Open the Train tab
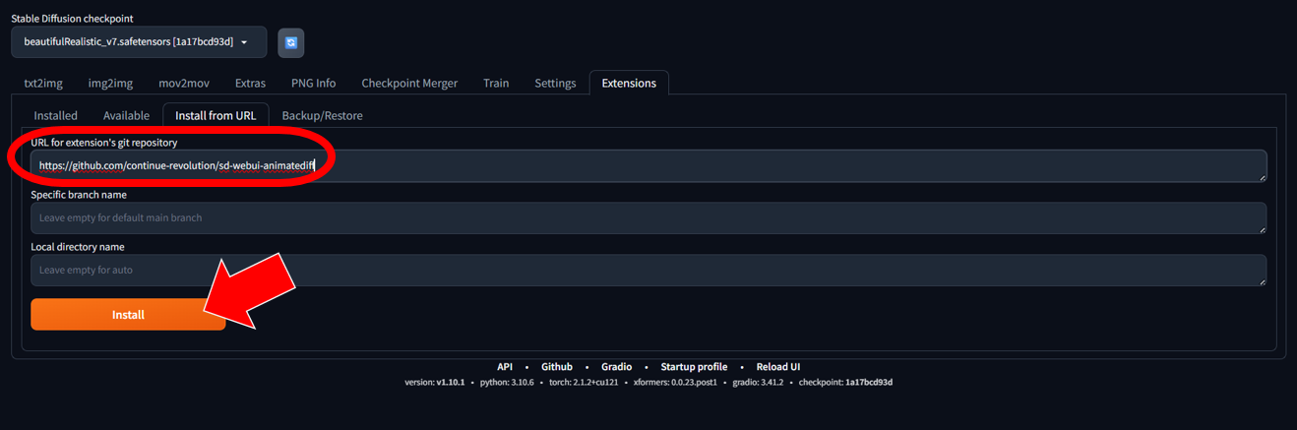Viewport: 1297px width, 430px height. pyautogui.click(x=496, y=84)
